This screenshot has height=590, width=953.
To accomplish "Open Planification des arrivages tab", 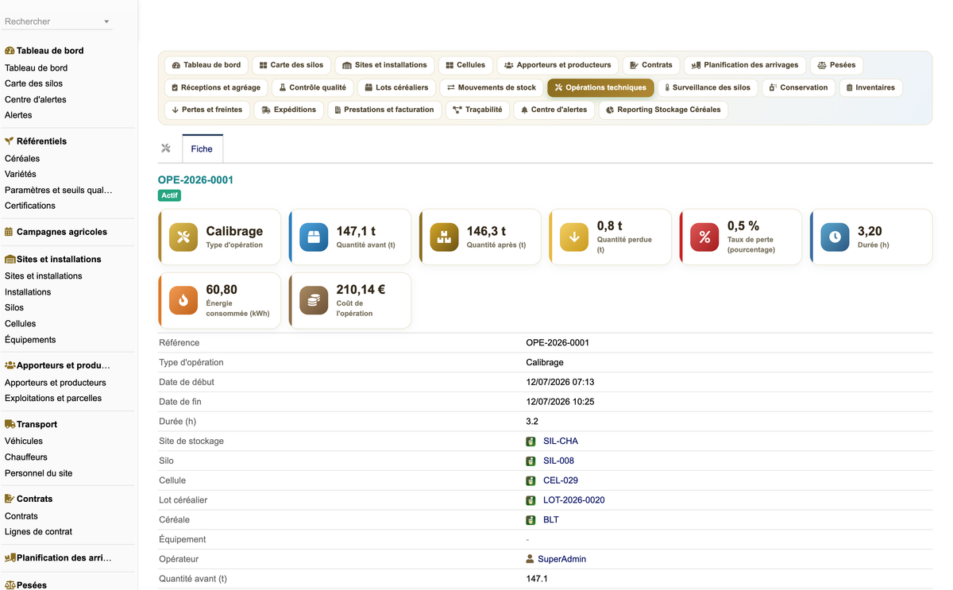I will [746, 65].
